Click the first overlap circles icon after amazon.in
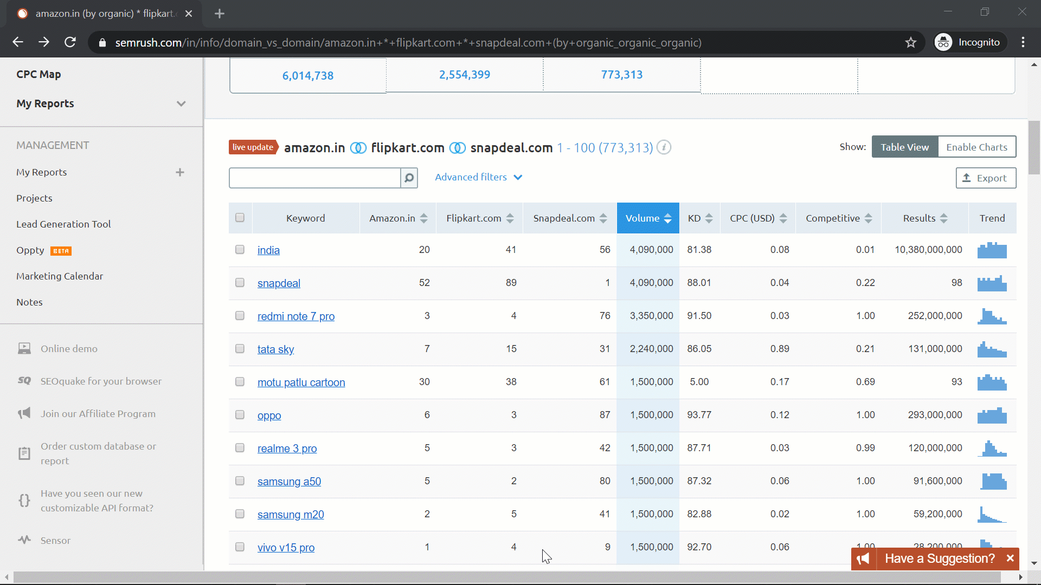 coord(358,148)
